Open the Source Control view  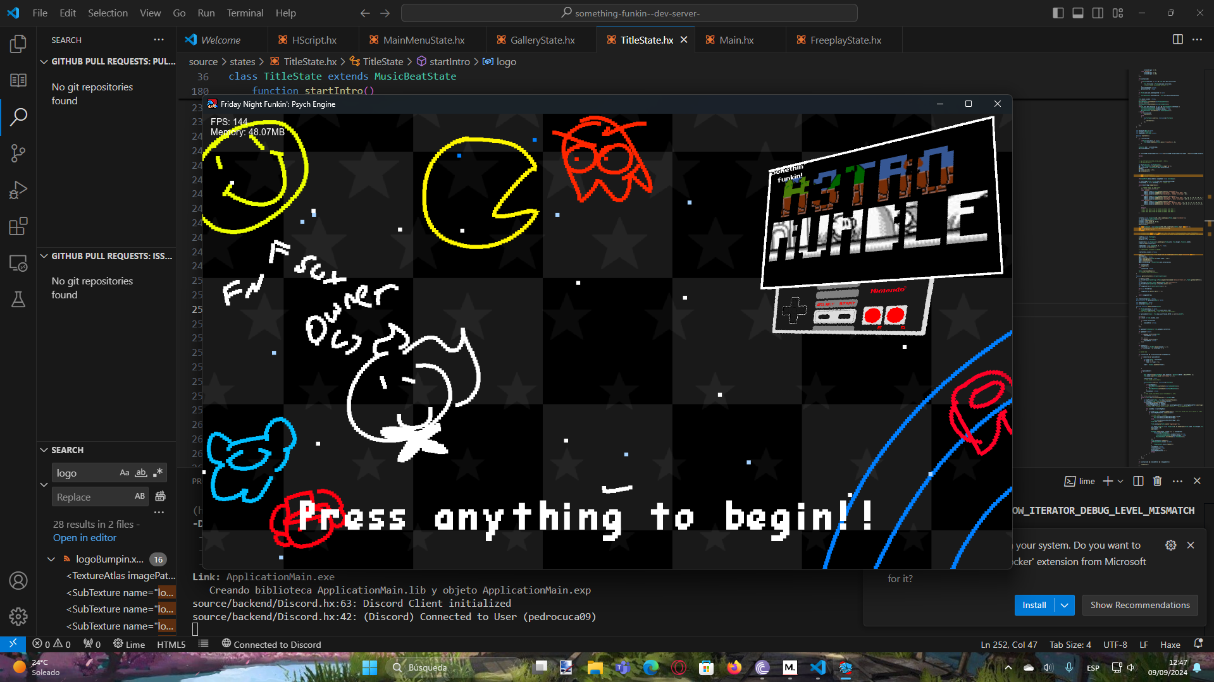[x=18, y=153]
